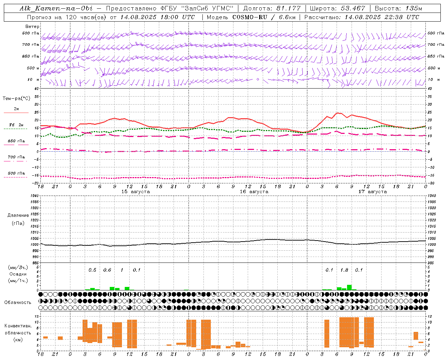Click the latitude value Широта: 53.467
The height and width of the screenshot is (357, 446).
pyautogui.click(x=337, y=8)
